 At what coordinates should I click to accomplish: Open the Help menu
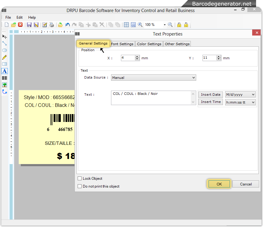tap(32, 17)
